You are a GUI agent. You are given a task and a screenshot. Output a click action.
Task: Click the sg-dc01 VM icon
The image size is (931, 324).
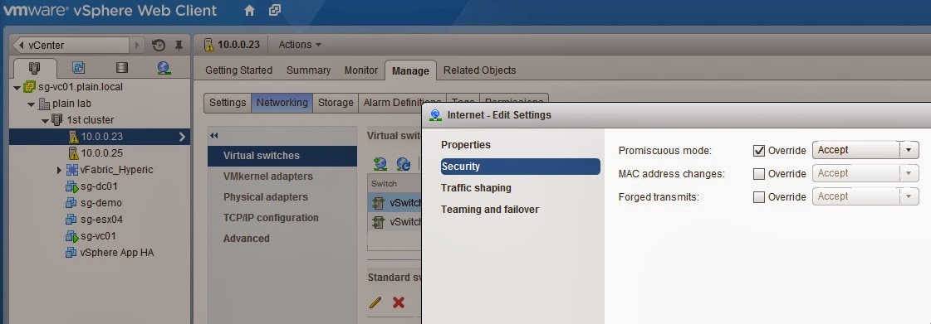point(71,186)
